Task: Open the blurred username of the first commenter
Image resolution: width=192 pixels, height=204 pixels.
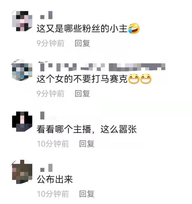Action: click(46, 15)
